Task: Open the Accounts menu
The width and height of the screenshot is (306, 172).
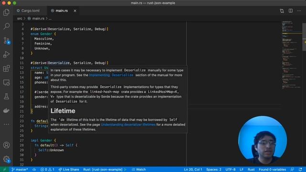Action: click(x=6, y=145)
